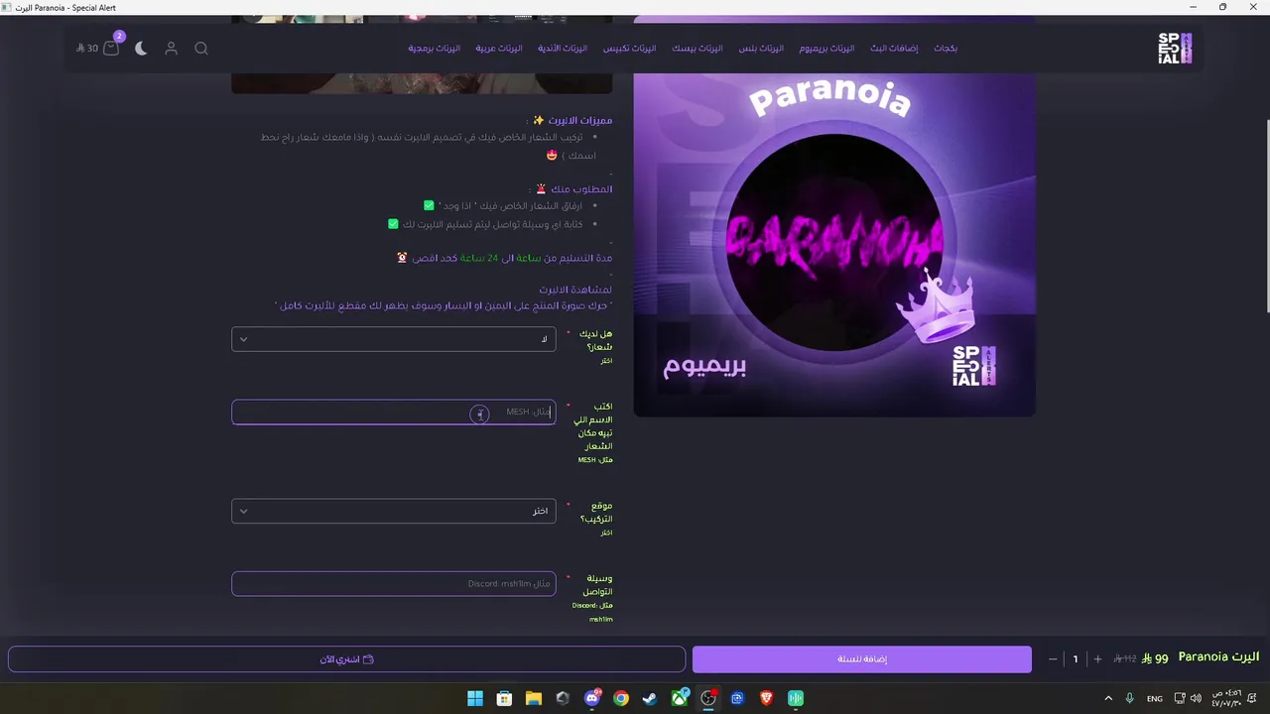Click the اليرت Paranoia title in bottom bar
The height and width of the screenshot is (714, 1270).
1218,657
